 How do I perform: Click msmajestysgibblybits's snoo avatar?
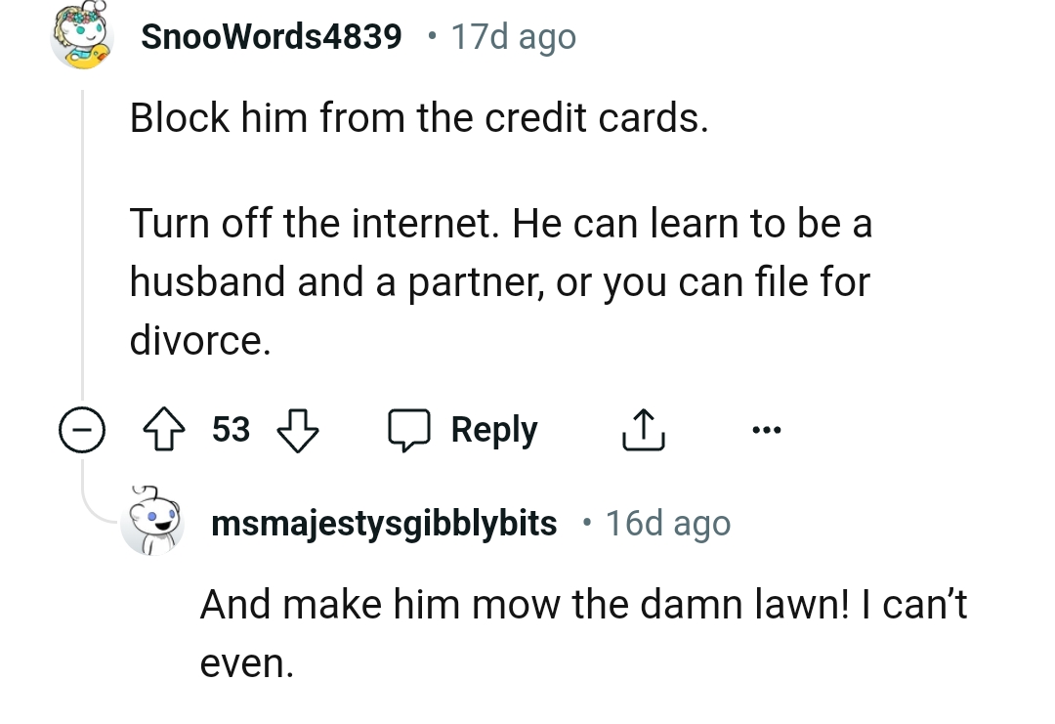[x=152, y=524]
